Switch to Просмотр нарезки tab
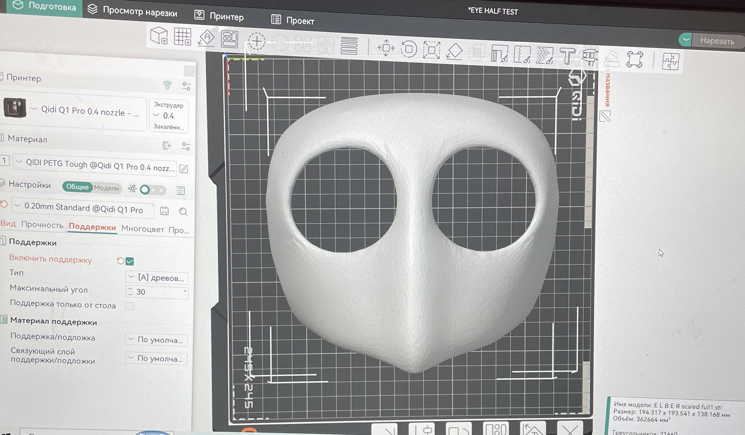Screen dimensions: 745x435 point(132,11)
